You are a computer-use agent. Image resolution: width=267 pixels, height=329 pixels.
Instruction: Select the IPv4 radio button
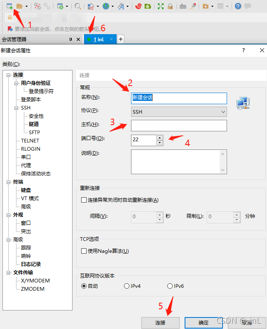click(x=126, y=286)
